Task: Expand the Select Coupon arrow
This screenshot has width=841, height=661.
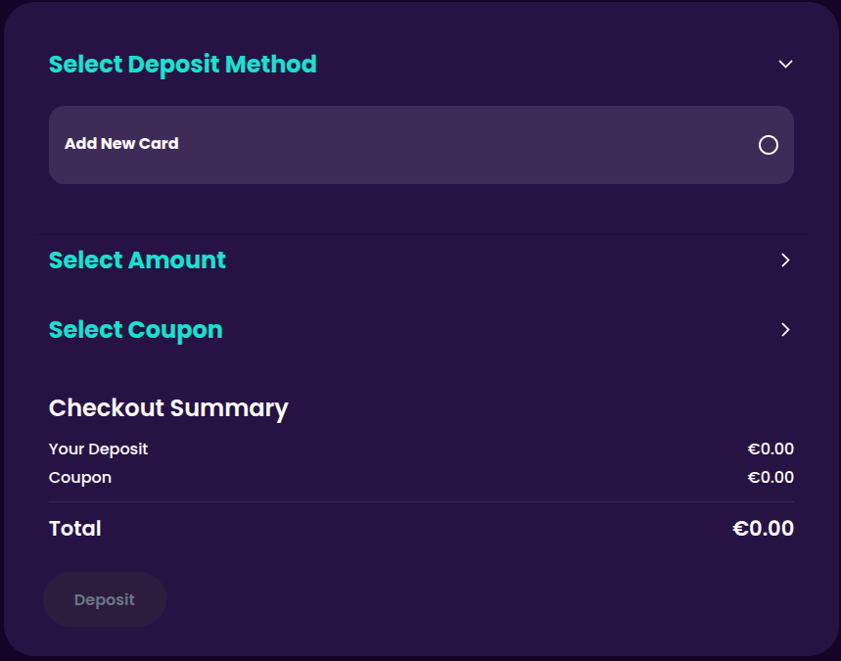Action: pyautogui.click(x=785, y=330)
